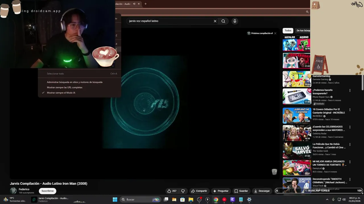Open the tray volume speaker icon
364x204 pixels.
[344, 199]
